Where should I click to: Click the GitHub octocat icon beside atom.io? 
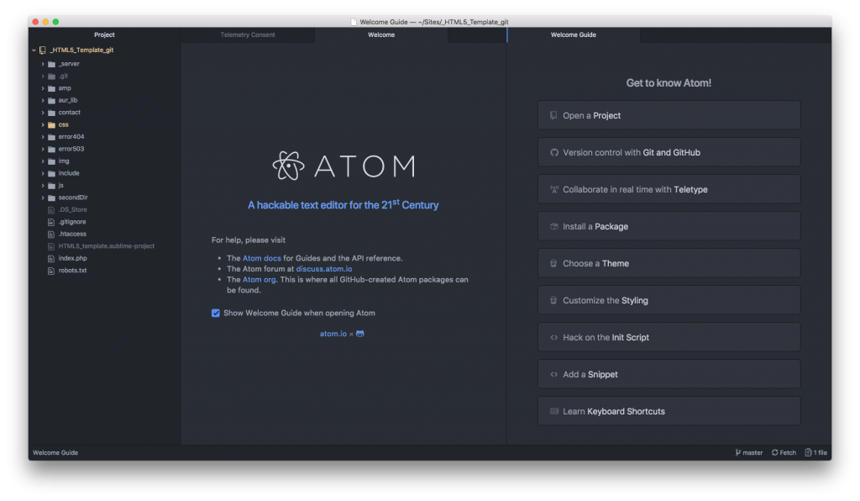click(359, 334)
